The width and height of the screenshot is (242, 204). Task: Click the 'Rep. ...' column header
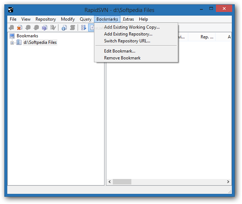pos(202,37)
